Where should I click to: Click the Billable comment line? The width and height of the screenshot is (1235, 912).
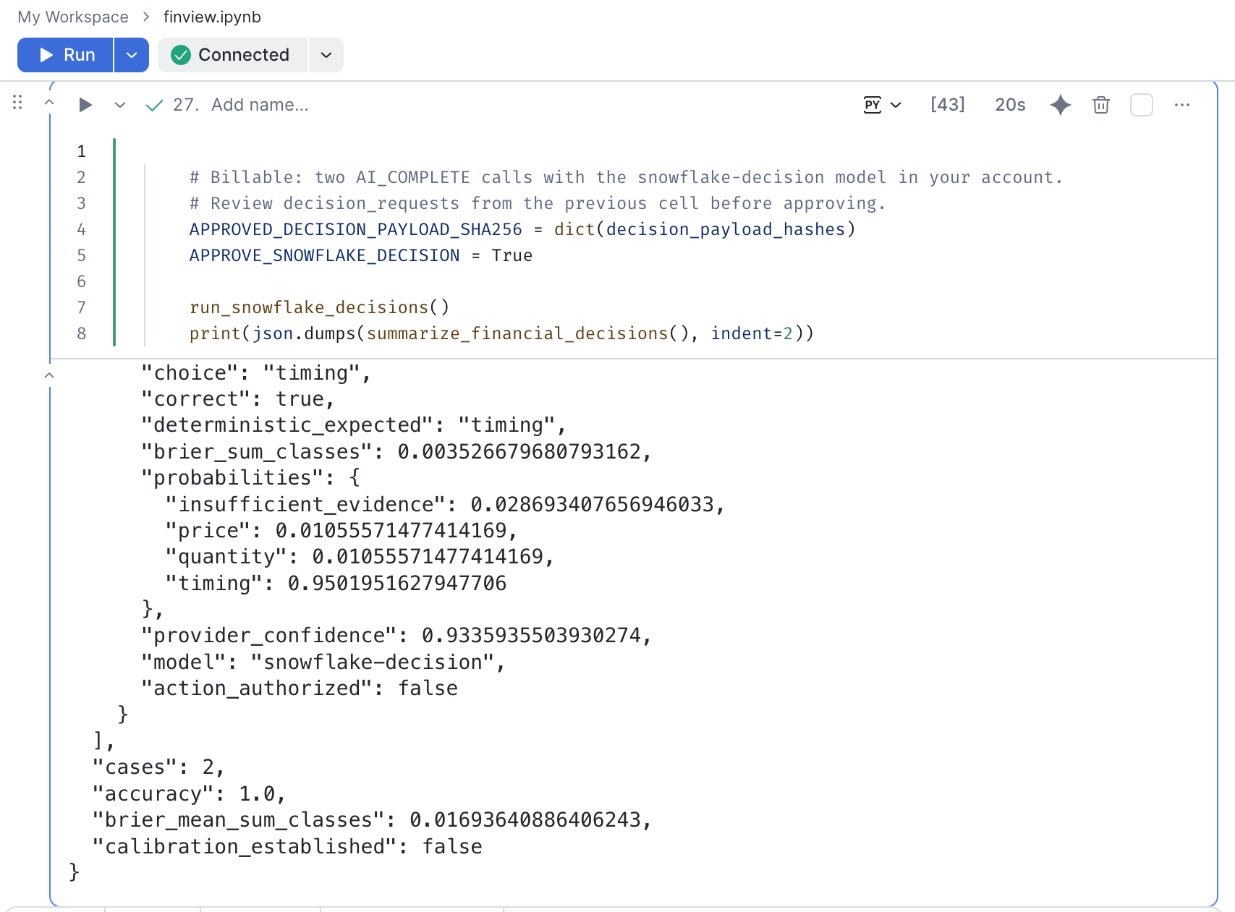click(x=626, y=177)
